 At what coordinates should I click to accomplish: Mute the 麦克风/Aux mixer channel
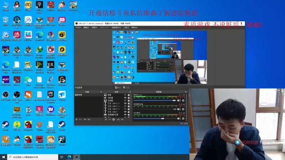(x=179, y=101)
